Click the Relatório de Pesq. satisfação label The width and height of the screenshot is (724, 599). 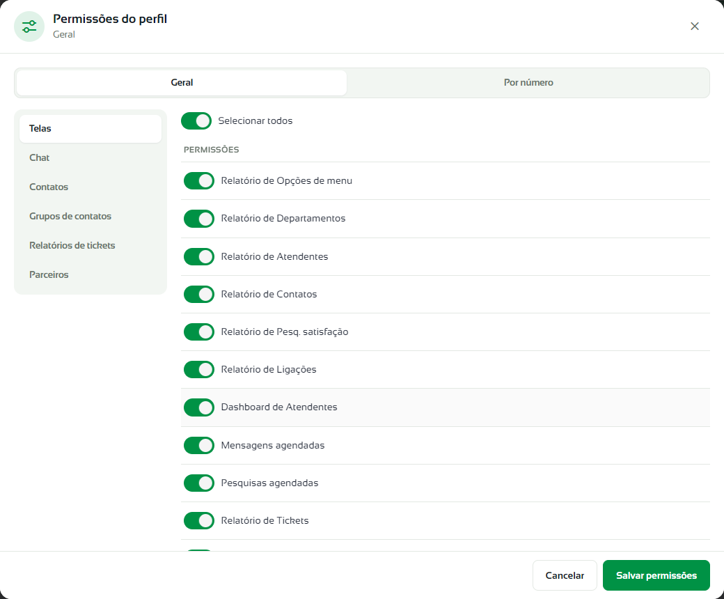(x=285, y=332)
